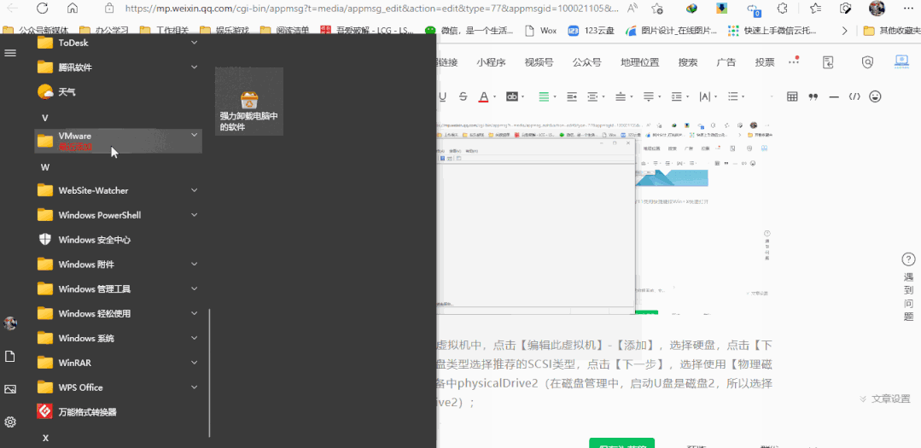This screenshot has width=921, height=448.
Task: Toggle underline formatting
Action: pyautogui.click(x=443, y=96)
